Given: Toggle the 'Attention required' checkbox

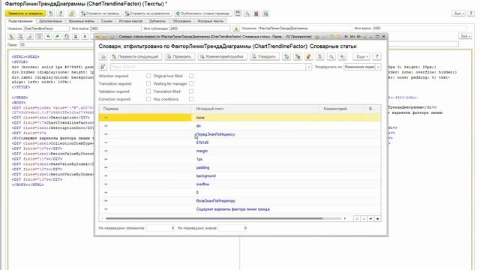Looking at the screenshot, I should point(148,76).
